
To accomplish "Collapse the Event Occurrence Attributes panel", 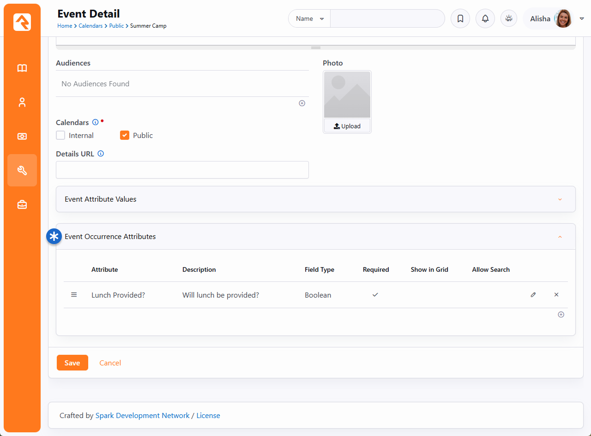I will pyautogui.click(x=560, y=237).
